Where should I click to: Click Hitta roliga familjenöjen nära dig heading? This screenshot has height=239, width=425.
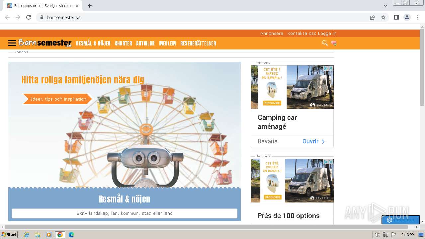click(83, 80)
